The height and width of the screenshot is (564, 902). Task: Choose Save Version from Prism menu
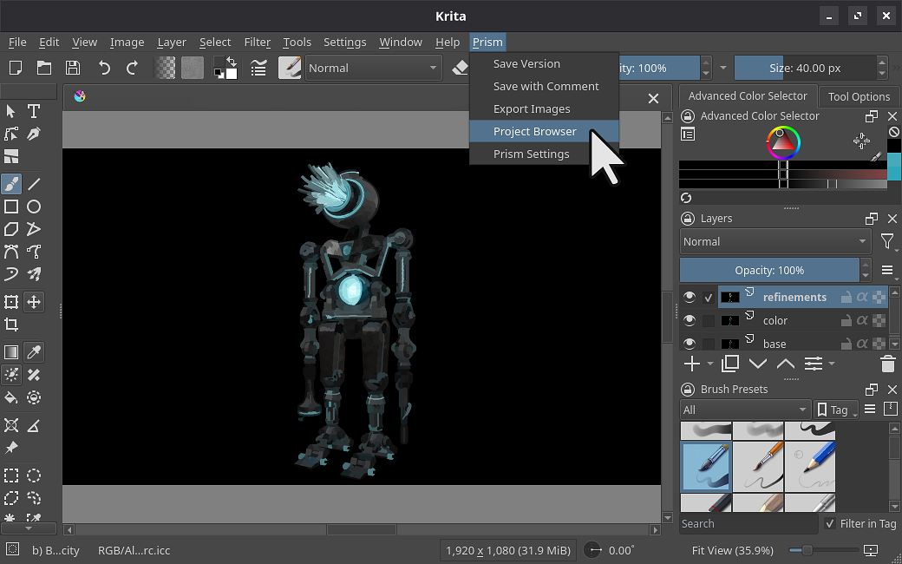pyautogui.click(x=544, y=64)
